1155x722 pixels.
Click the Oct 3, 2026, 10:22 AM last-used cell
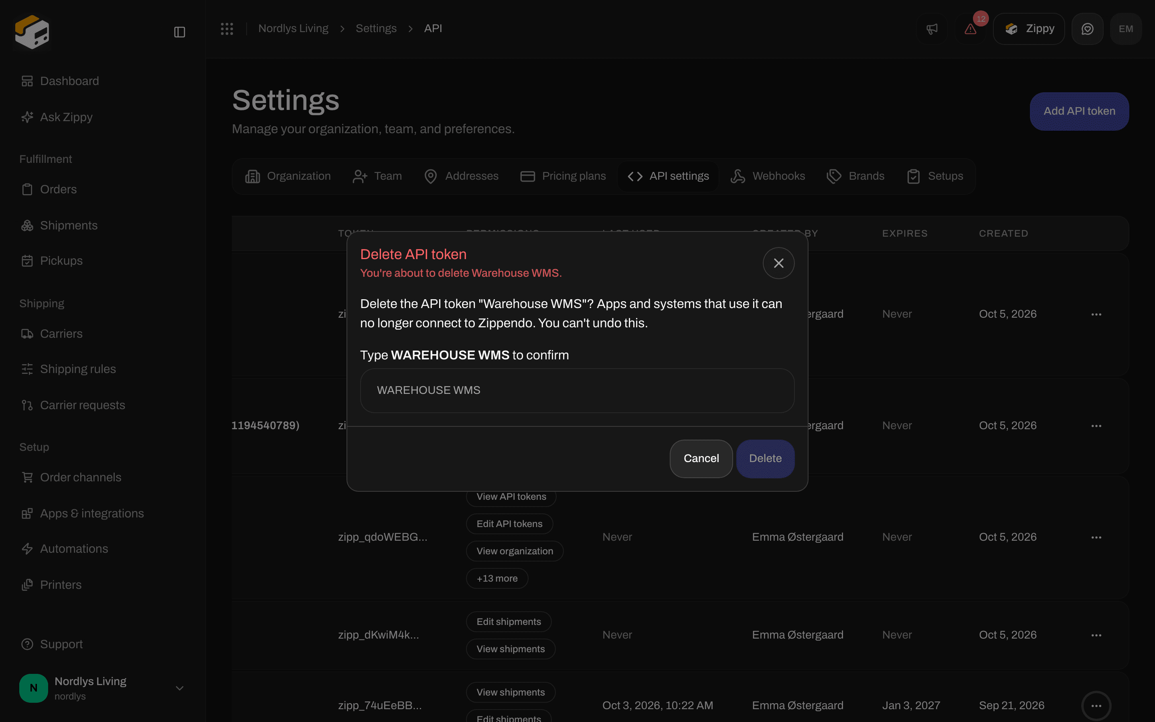tap(658, 706)
